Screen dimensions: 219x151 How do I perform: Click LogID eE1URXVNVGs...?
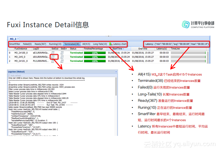click(41, 53)
